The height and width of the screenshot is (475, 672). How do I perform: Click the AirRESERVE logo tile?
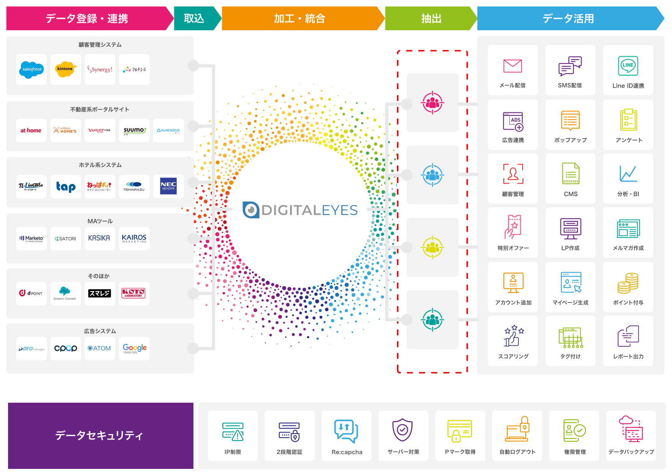pyautogui.click(x=169, y=130)
